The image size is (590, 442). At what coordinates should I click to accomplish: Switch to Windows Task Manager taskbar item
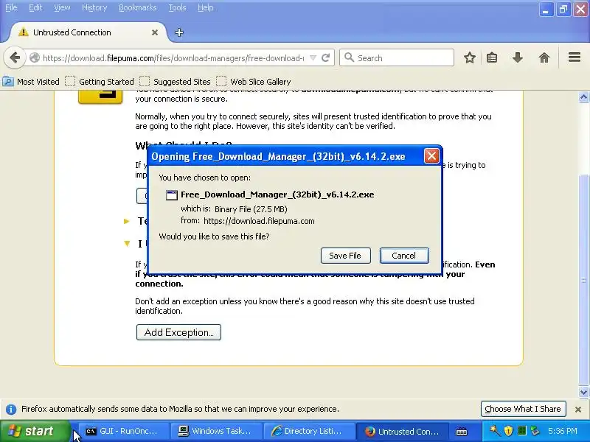click(x=215, y=431)
